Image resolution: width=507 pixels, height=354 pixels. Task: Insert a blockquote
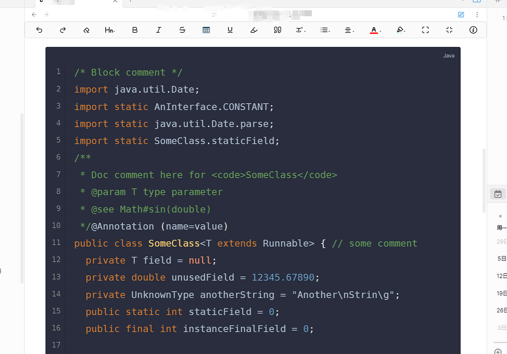(x=277, y=30)
